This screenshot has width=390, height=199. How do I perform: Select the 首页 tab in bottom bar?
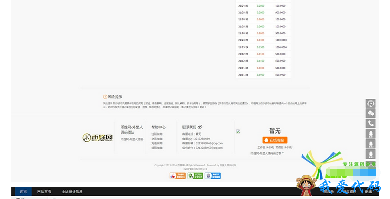23,191
